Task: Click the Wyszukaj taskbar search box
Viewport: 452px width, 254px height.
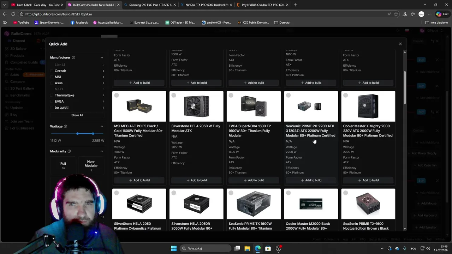Action: [206, 248]
